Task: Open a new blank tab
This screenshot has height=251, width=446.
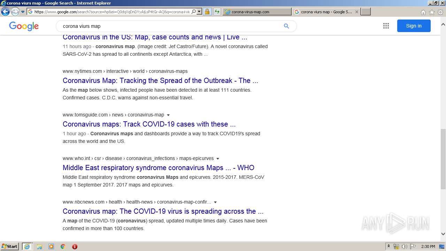Action: [366, 12]
